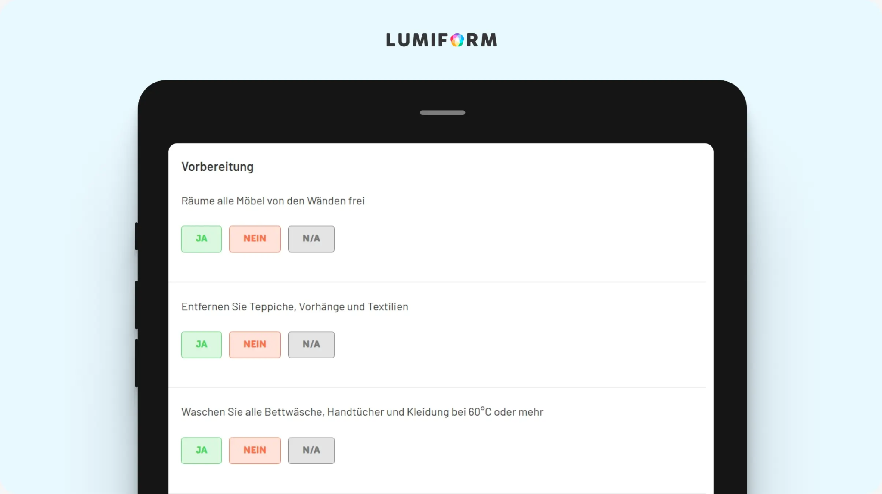Choose NEIN for Entfernen Sie Teppiche question
The height and width of the screenshot is (494, 882).
click(x=255, y=345)
